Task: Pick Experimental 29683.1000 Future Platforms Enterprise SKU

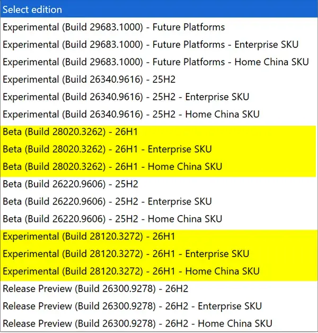Action: point(159,45)
